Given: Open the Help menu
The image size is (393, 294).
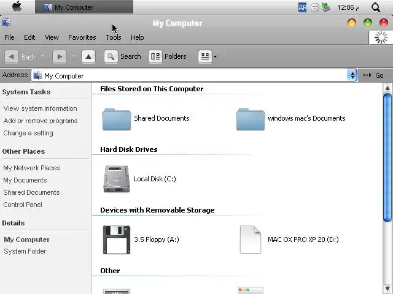Looking at the screenshot, I should click(138, 37).
